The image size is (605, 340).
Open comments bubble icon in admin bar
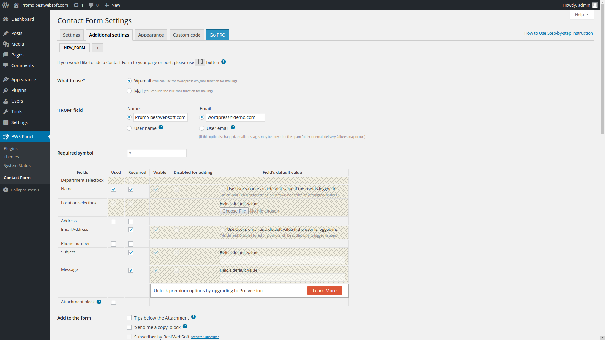point(91,5)
